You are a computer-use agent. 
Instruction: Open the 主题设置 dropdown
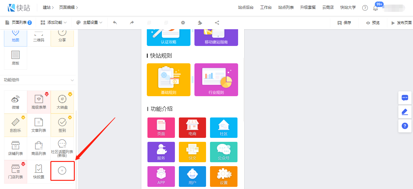pyautogui.click(x=89, y=23)
